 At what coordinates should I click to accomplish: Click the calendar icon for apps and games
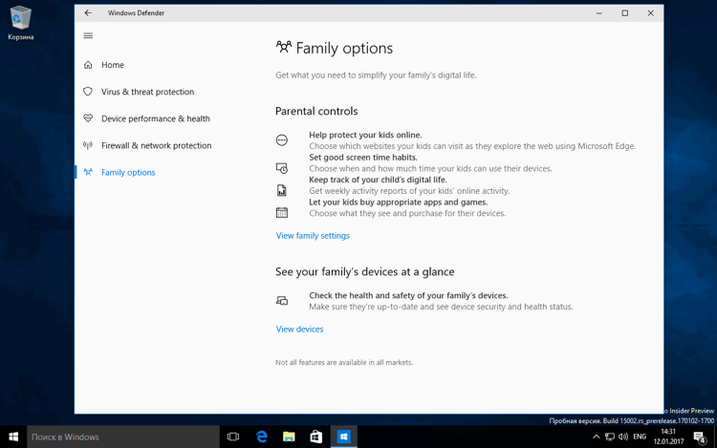(282, 212)
